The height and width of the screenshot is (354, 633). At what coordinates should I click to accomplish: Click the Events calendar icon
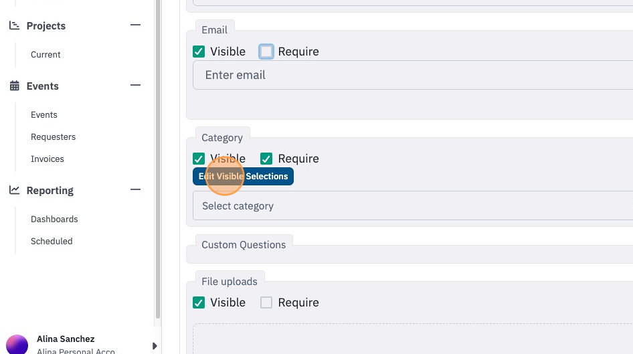coord(14,86)
